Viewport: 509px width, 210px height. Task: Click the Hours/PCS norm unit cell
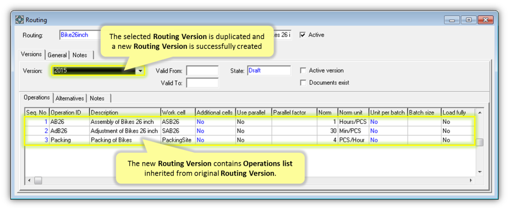coord(353,122)
